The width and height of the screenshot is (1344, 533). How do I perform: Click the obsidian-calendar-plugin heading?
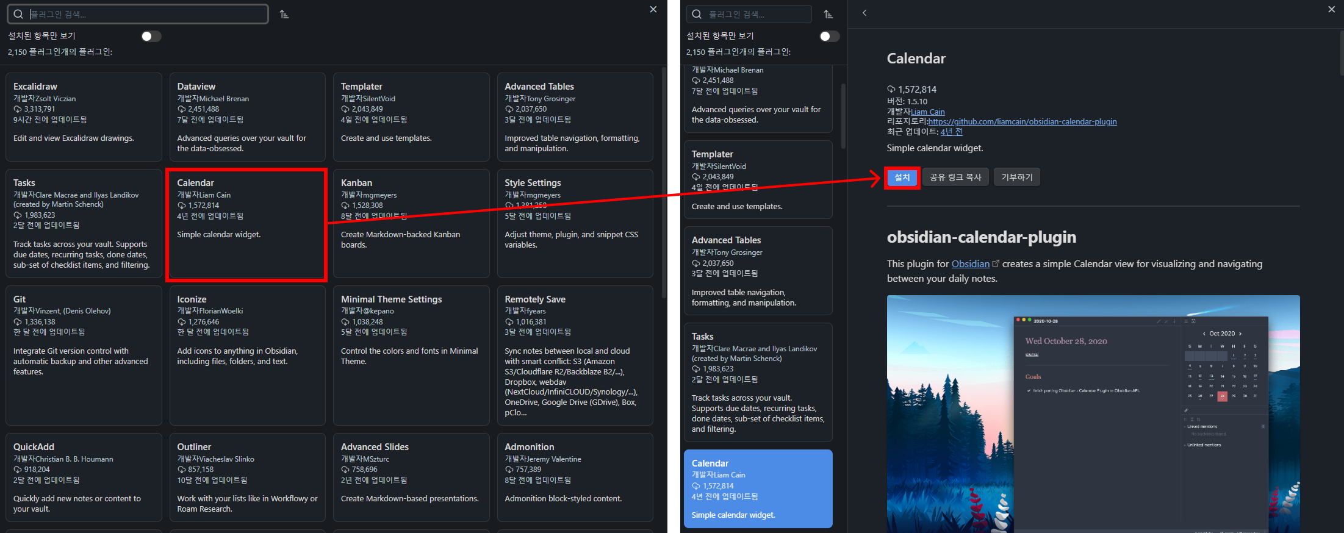982,237
